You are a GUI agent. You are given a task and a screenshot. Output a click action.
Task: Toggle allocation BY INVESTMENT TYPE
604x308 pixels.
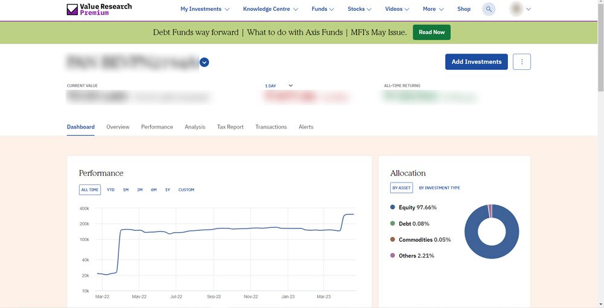click(x=439, y=188)
